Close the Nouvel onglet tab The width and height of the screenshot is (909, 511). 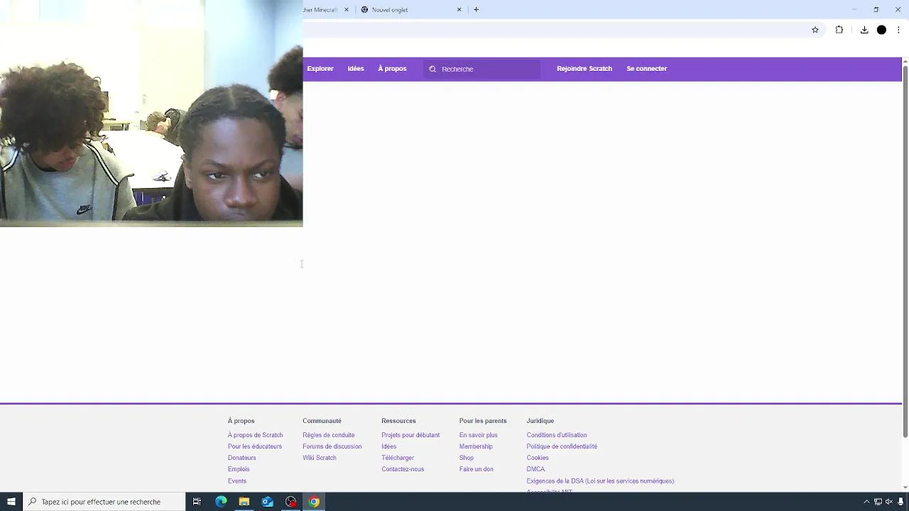click(459, 10)
